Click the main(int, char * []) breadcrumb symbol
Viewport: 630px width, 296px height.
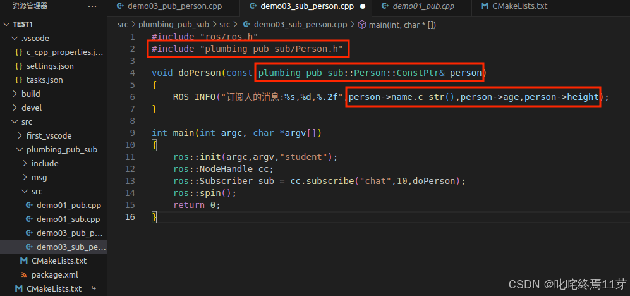[x=402, y=25]
